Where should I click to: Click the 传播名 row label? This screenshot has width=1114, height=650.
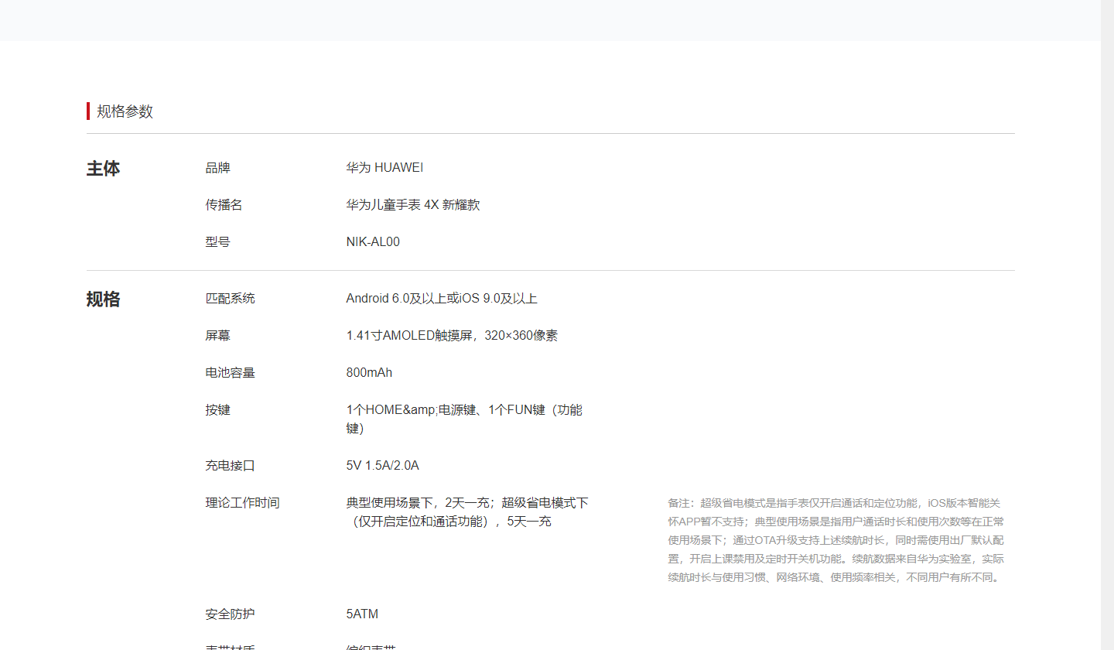(224, 205)
